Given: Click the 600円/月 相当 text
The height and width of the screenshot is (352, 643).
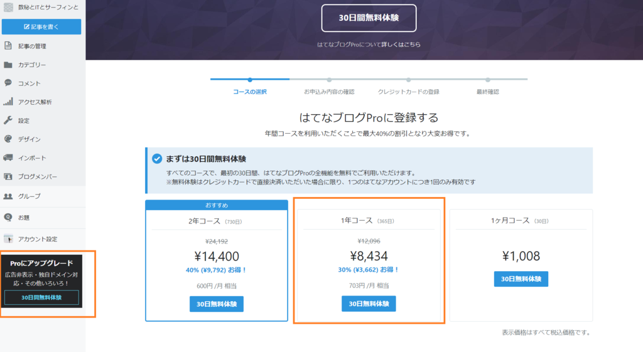Looking at the screenshot, I should pos(217,286).
